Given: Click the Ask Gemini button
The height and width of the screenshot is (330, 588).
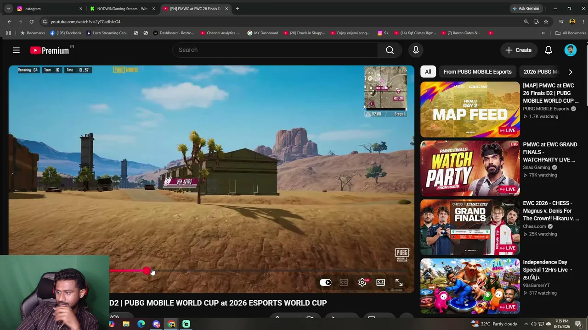Looking at the screenshot, I should click(526, 9).
